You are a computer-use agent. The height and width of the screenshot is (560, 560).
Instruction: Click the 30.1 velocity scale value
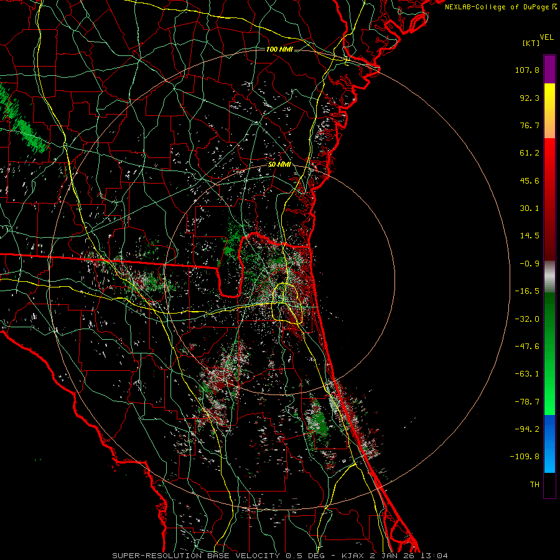[x=530, y=208]
